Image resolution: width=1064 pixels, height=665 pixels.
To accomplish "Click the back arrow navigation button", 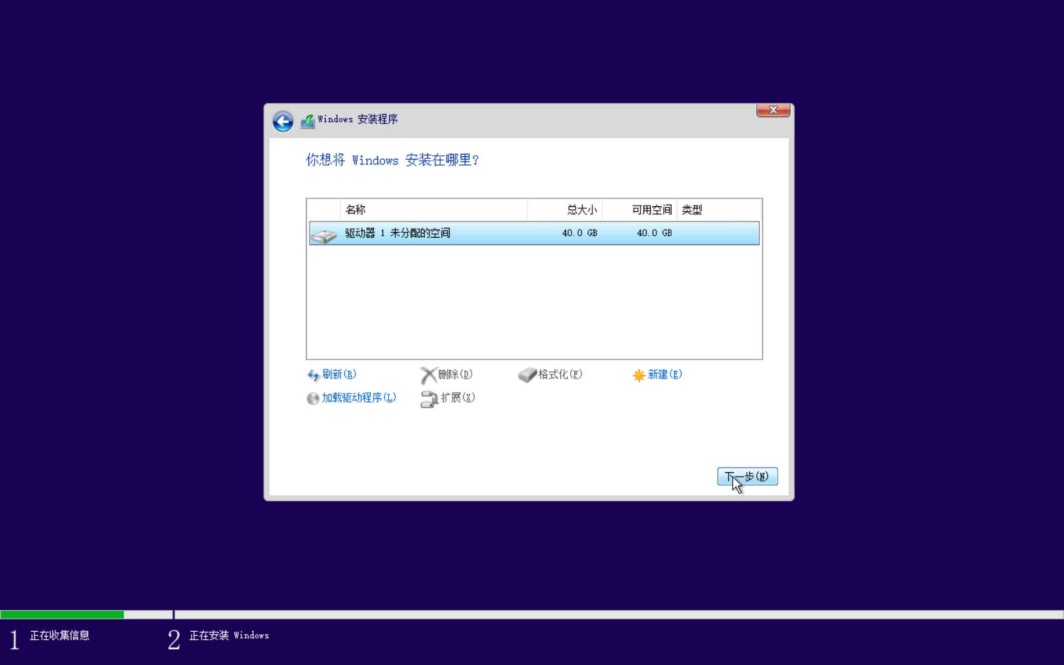I will [x=283, y=121].
